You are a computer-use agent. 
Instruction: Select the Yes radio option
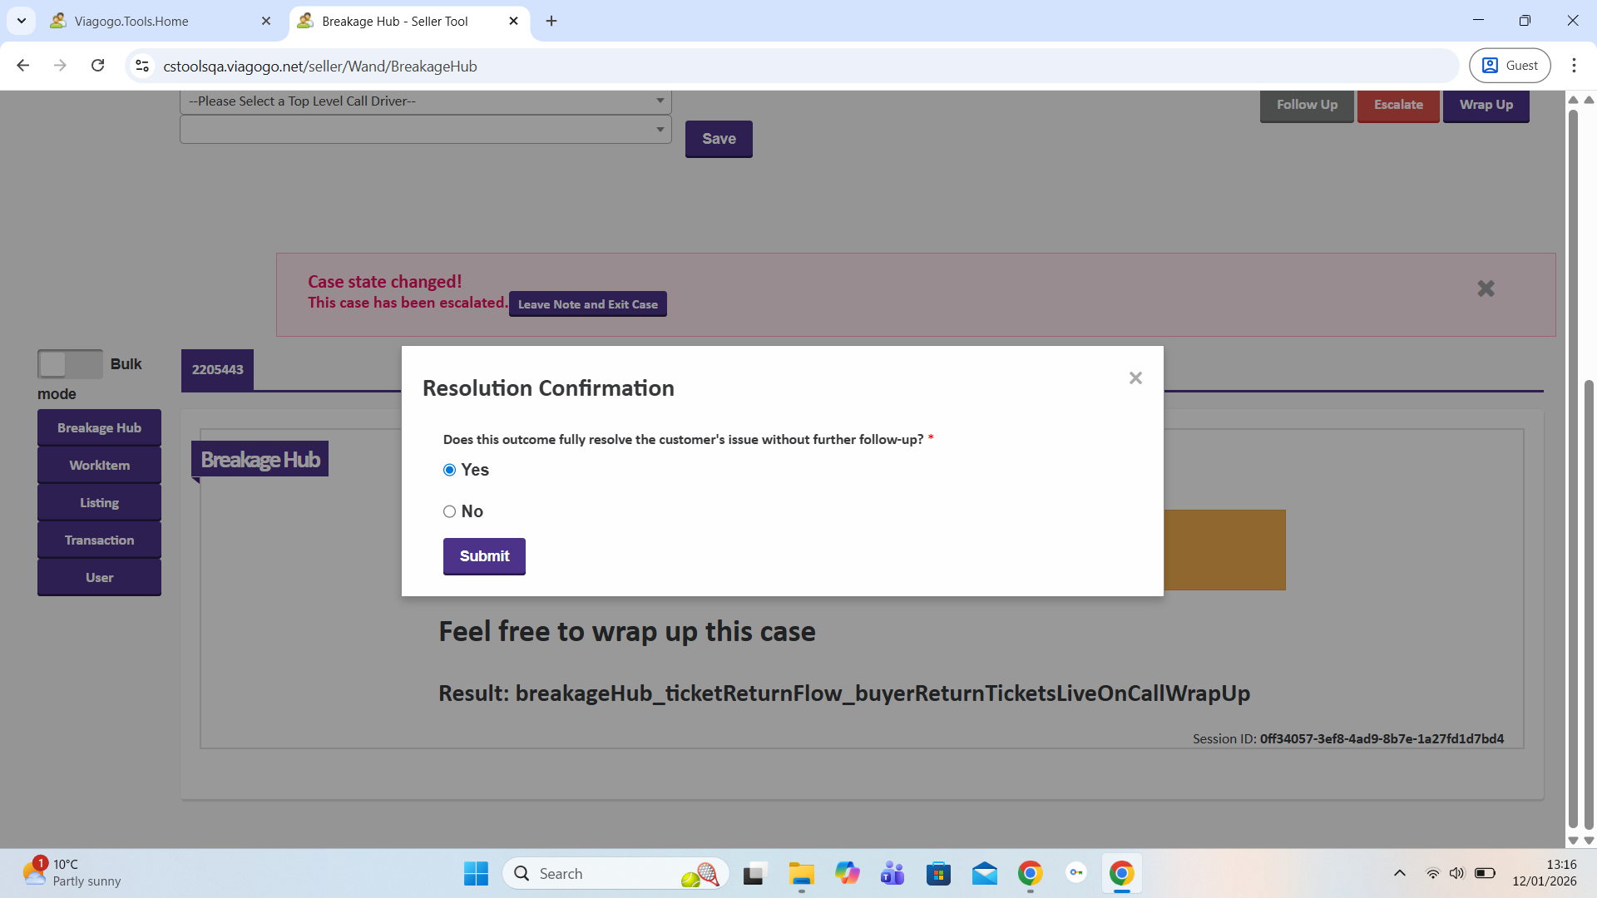[450, 471]
